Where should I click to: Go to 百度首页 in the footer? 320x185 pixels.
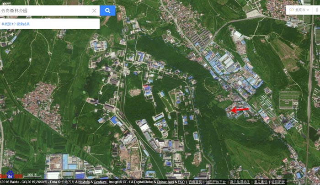[x=195, y=182]
